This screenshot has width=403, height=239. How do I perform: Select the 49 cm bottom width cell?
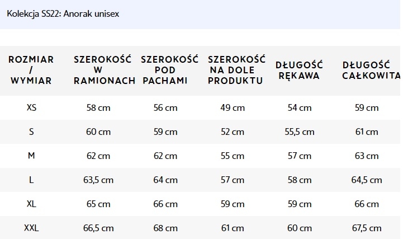tap(233, 107)
